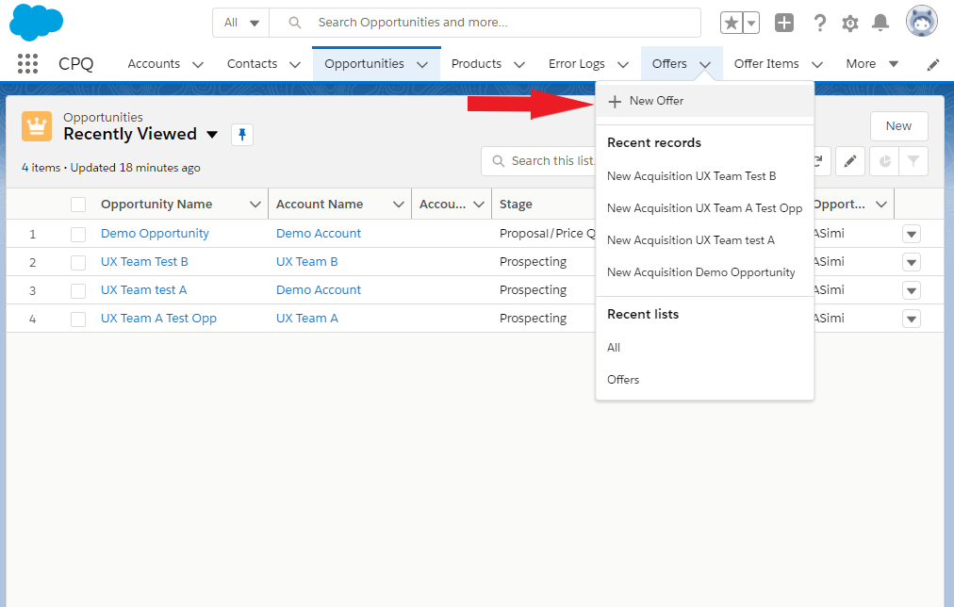The image size is (954, 607).
Task: Click the Salesforce cloud logo
Action: pyautogui.click(x=37, y=23)
